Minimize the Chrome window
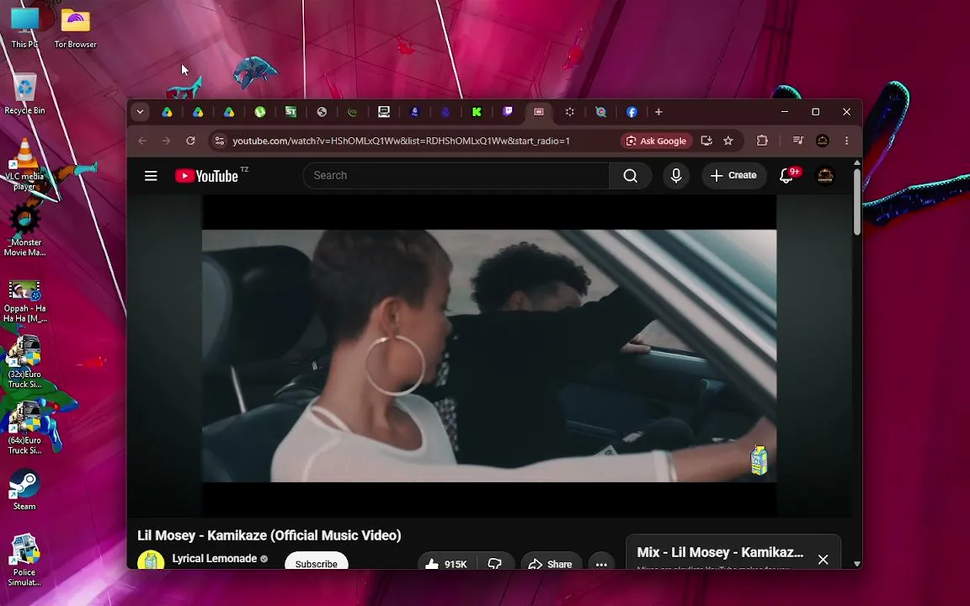This screenshot has height=606, width=970. pos(785,112)
